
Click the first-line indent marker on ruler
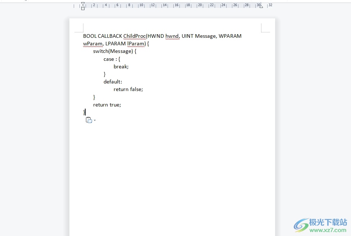pyautogui.click(x=83, y=4)
